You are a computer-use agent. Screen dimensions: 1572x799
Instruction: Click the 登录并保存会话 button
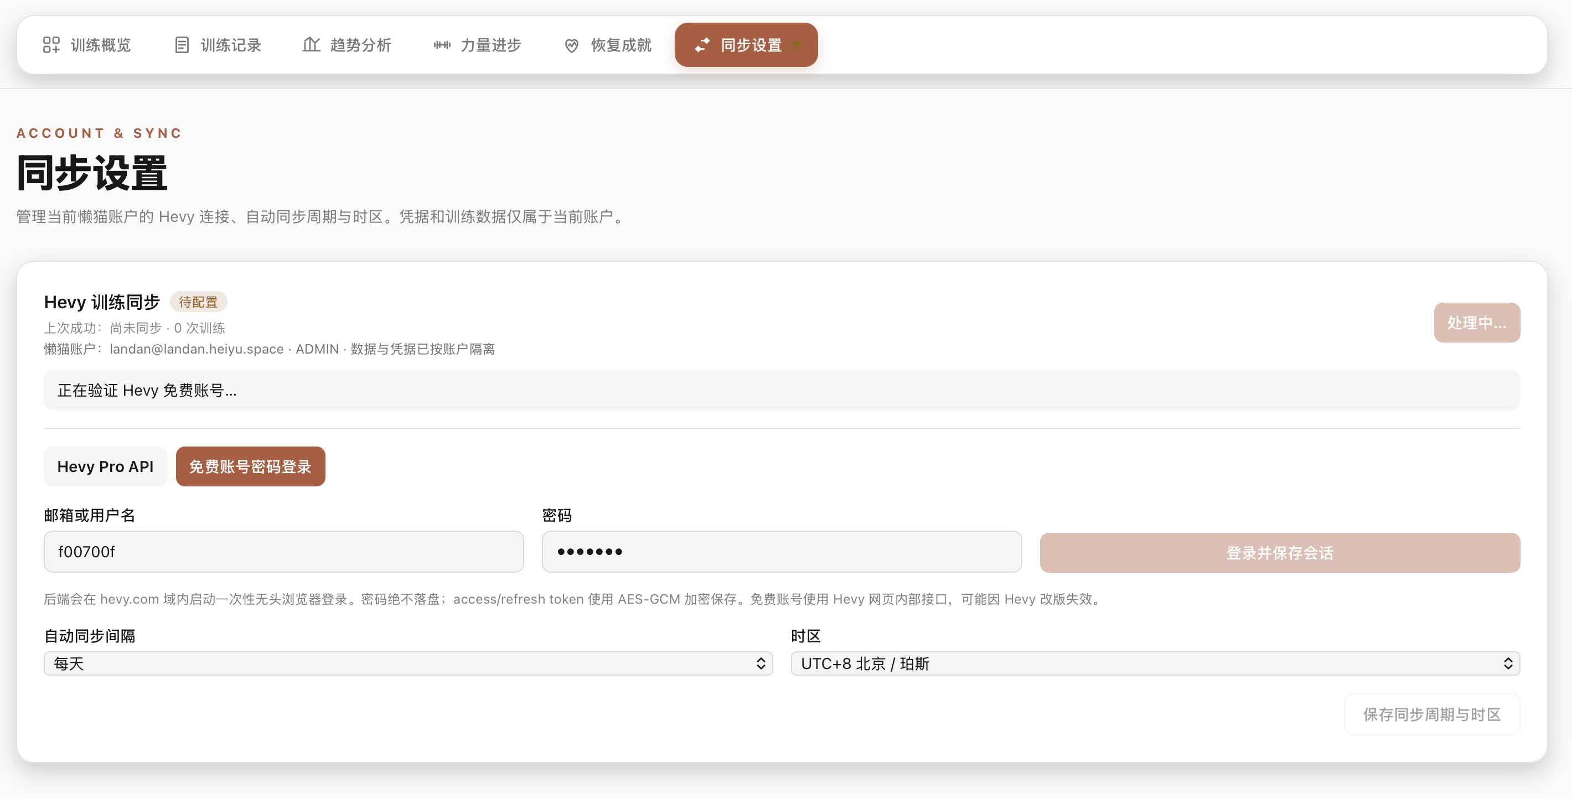(1280, 553)
